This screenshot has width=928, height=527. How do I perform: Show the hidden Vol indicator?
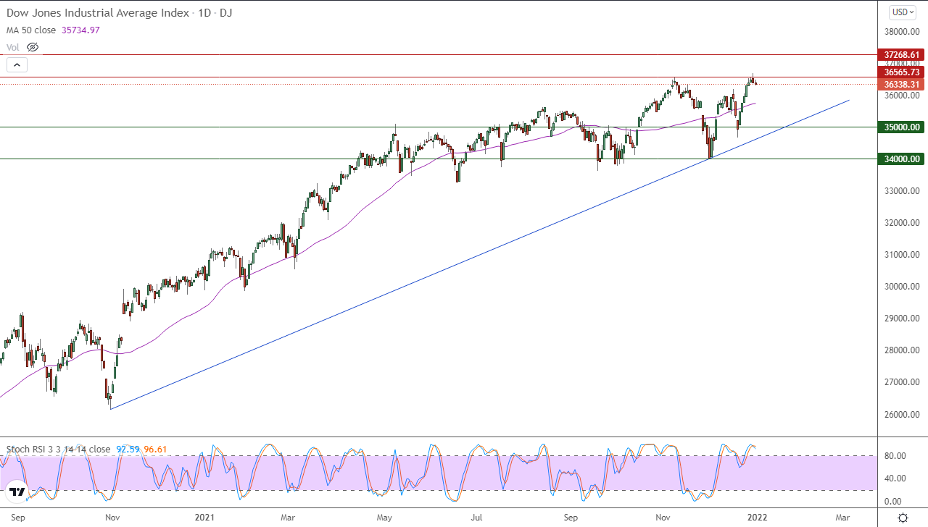pyautogui.click(x=32, y=47)
